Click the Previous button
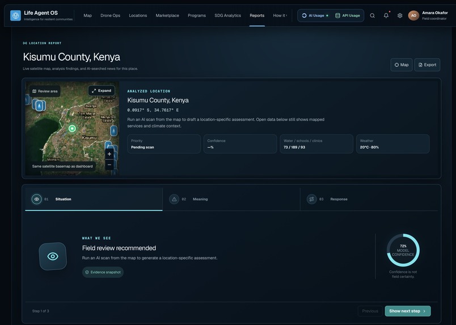Image resolution: width=456 pixels, height=325 pixels. [x=370, y=311]
